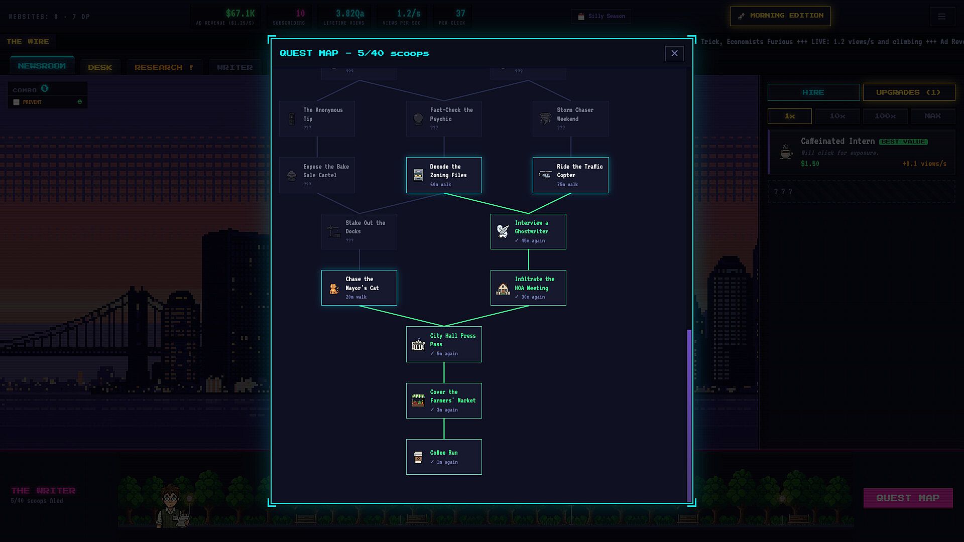The width and height of the screenshot is (964, 542).
Task: Close the Quest Map dialog
Action: pos(674,53)
